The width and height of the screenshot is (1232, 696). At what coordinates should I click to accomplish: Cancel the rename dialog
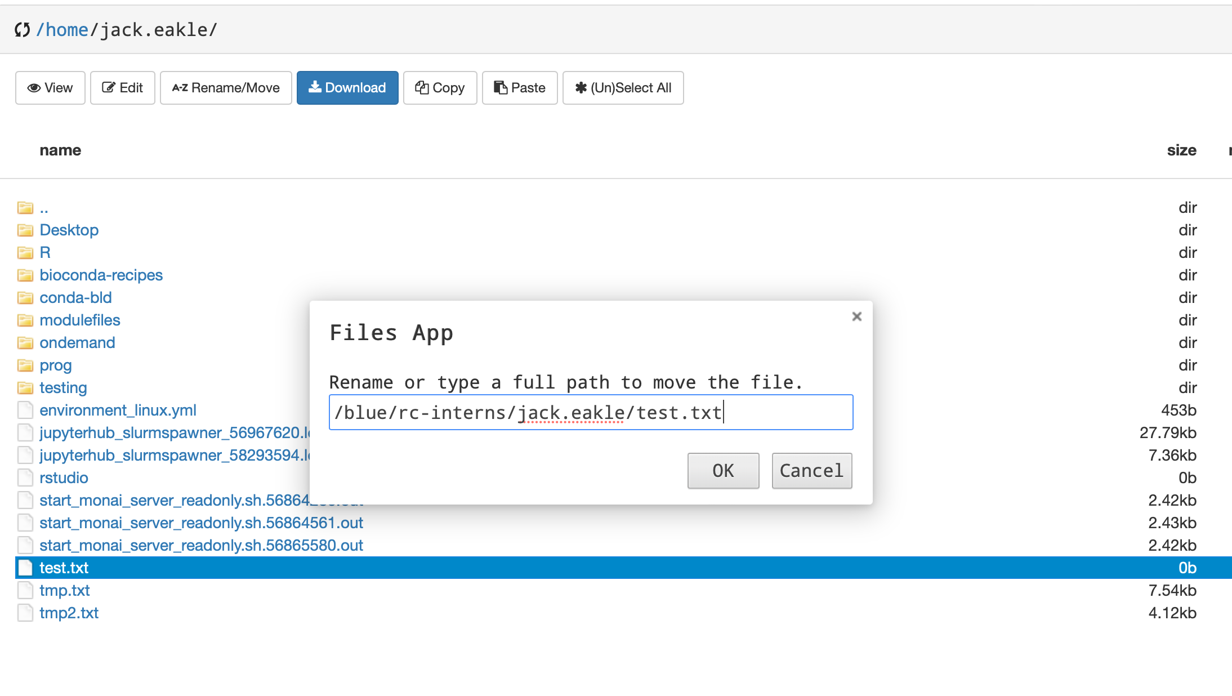811,471
